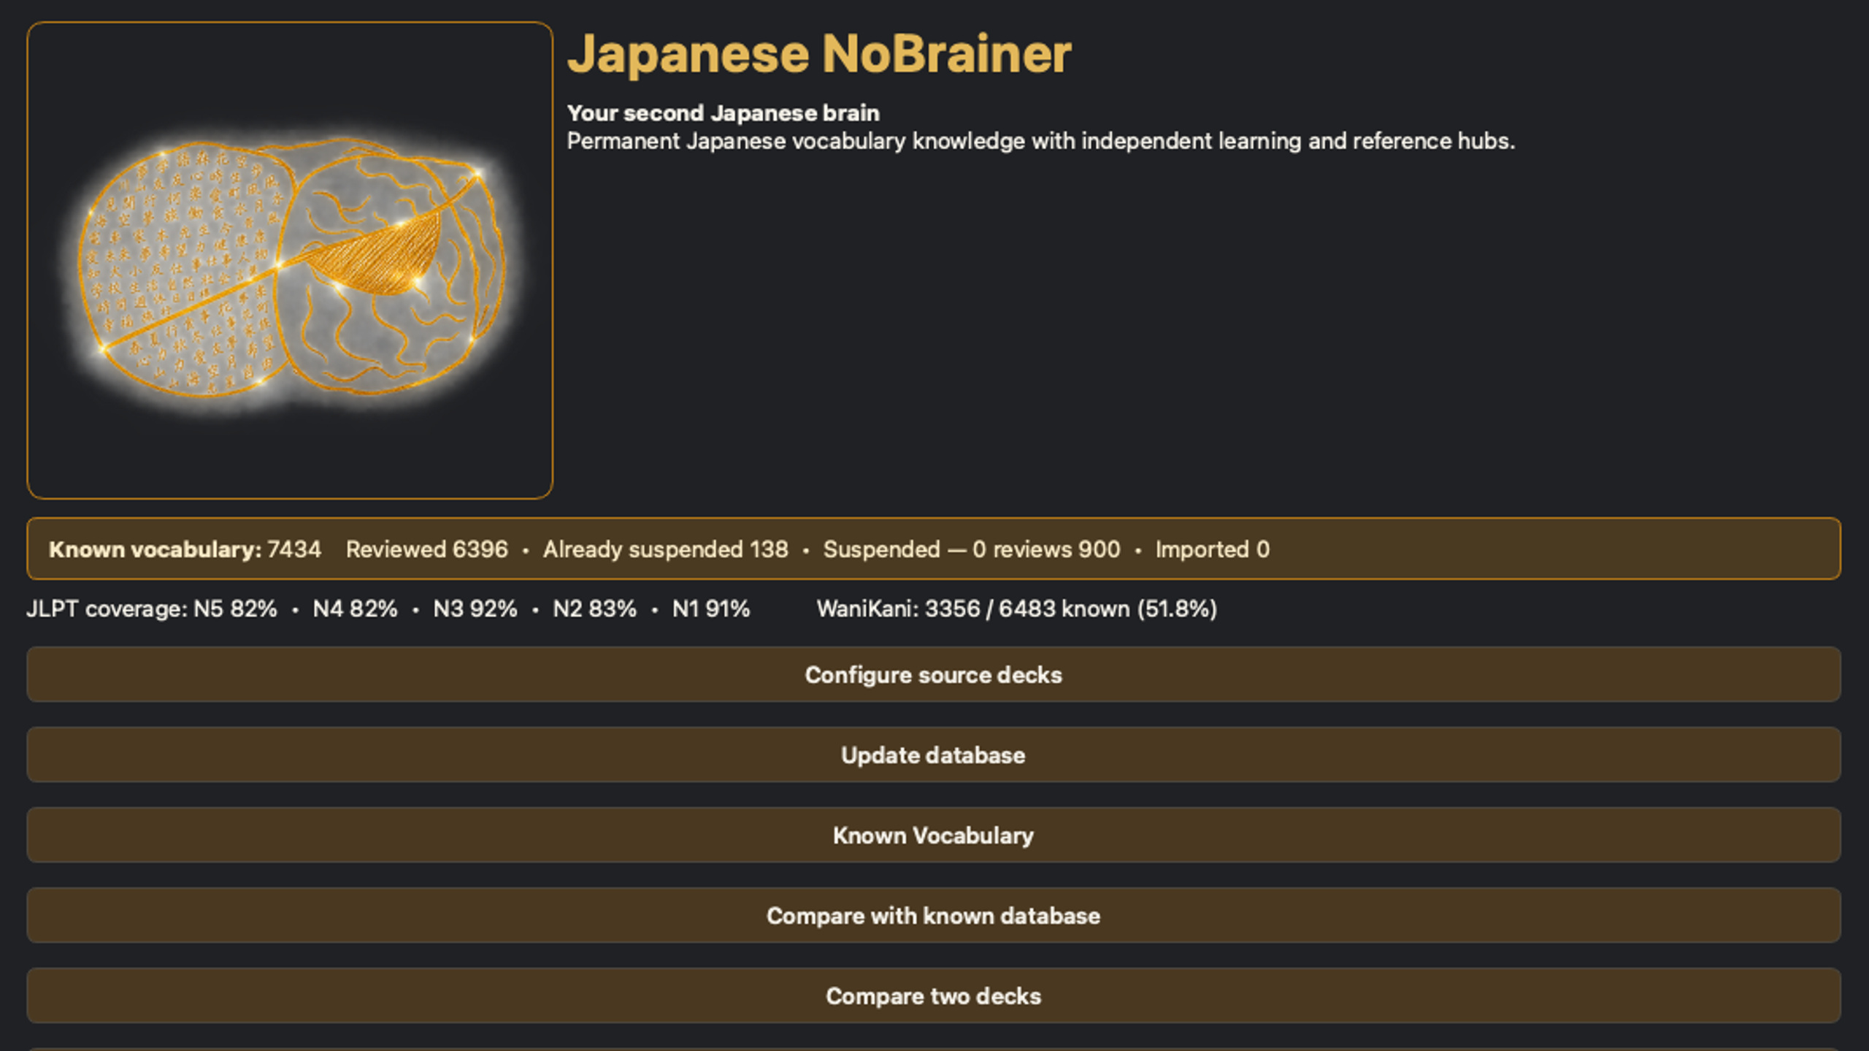Click the Update database button

click(933, 754)
